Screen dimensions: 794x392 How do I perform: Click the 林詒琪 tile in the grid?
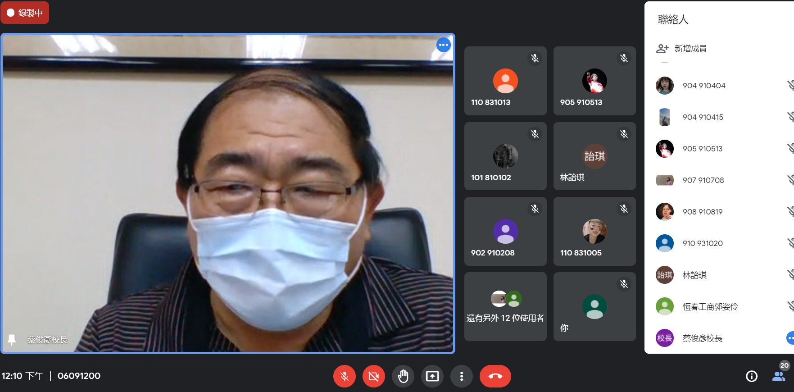click(x=594, y=156)
